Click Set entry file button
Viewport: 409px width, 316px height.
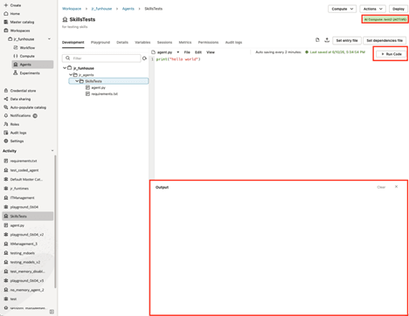347,40
